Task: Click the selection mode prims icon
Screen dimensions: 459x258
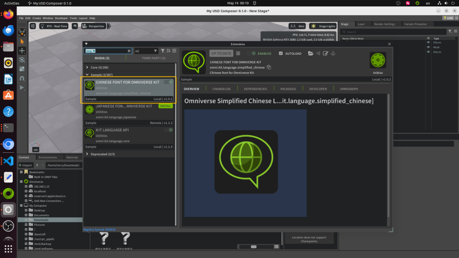Action: pos(22,32)
